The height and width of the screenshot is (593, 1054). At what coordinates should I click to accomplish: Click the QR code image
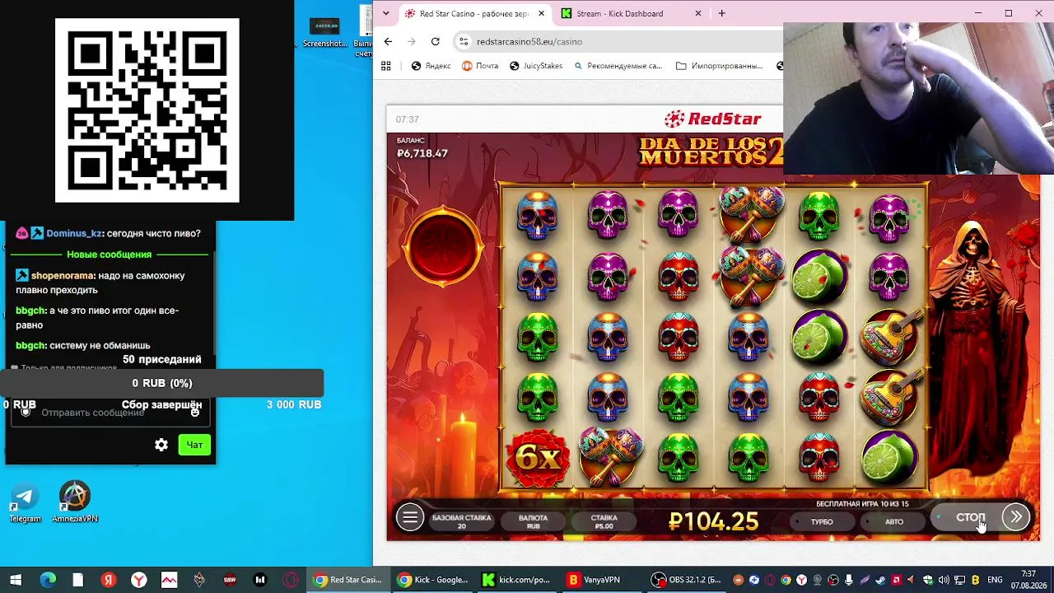point(147,110)
